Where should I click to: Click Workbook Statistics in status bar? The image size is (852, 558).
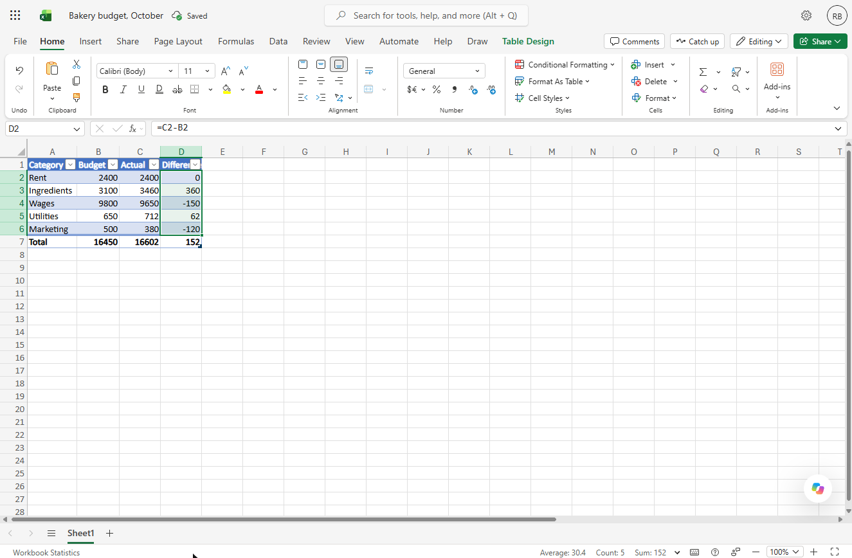pyautogui.click(x=46, y=552)
